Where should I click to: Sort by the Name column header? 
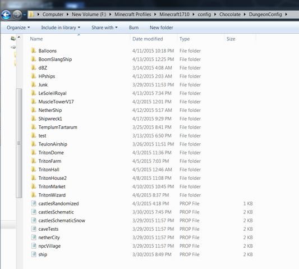tap(36, 39)
